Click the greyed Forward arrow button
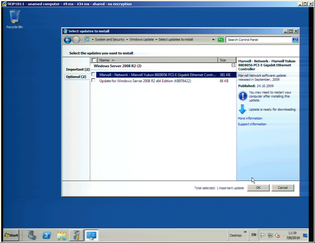Viewport: 315px width, 243px height. [76, 40]
